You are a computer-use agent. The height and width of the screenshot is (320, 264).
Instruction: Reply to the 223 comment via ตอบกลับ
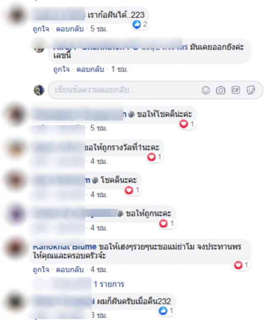(x=70, y=29)
